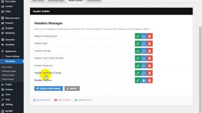Image resolution: width=202 pixels, height=113 pixels.
Task: Delete Header Track Order Overlap layout
Action: pos(150,58)
